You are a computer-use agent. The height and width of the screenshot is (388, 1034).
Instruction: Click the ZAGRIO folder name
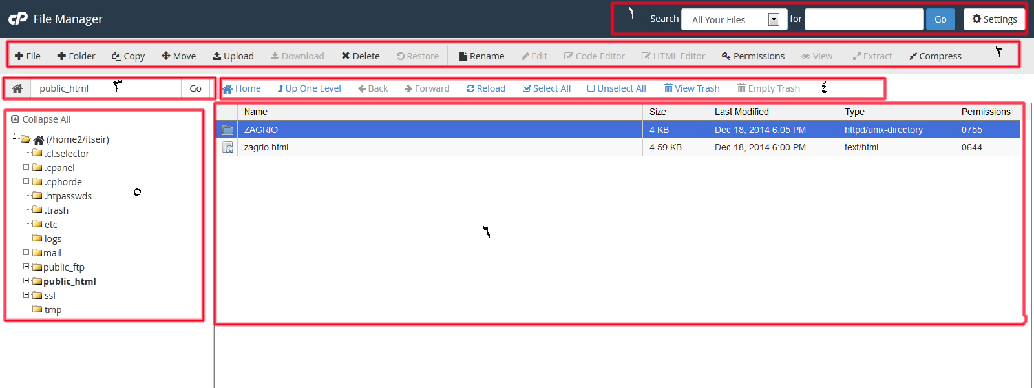pyautogui.click(x=261, y=130)
